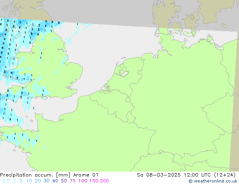This screenshot has height=184, width=239.
Task: Select the 40 legend value
Action: [55, 181]
